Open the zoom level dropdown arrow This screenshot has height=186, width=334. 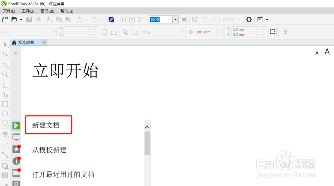click(176, 20)
